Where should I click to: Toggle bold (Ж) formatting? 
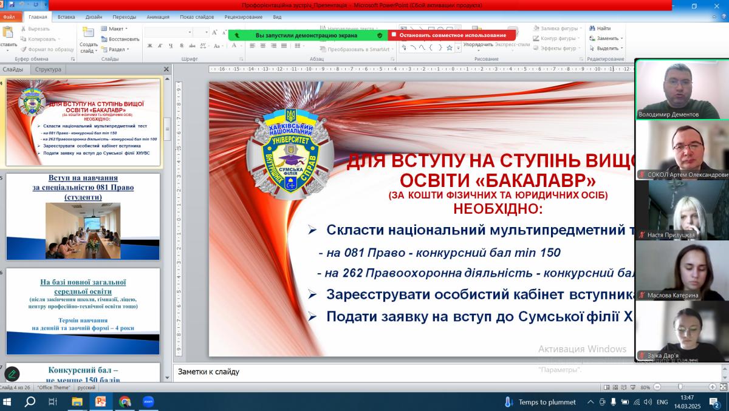pos(150,46)
